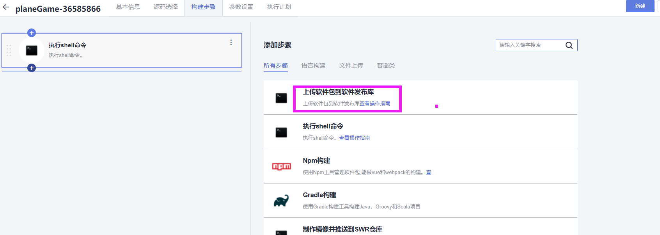Click the Gradle elephant icon

[x=281, y=201]
